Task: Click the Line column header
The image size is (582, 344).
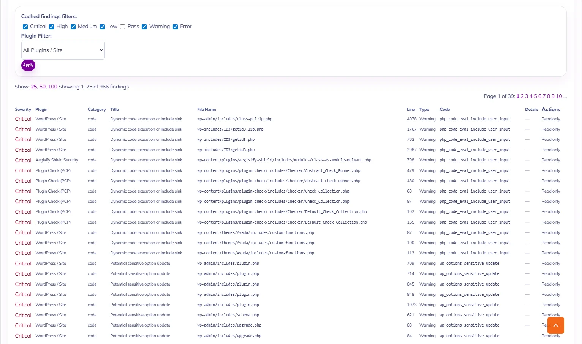Action: click(x=411, y=109)
